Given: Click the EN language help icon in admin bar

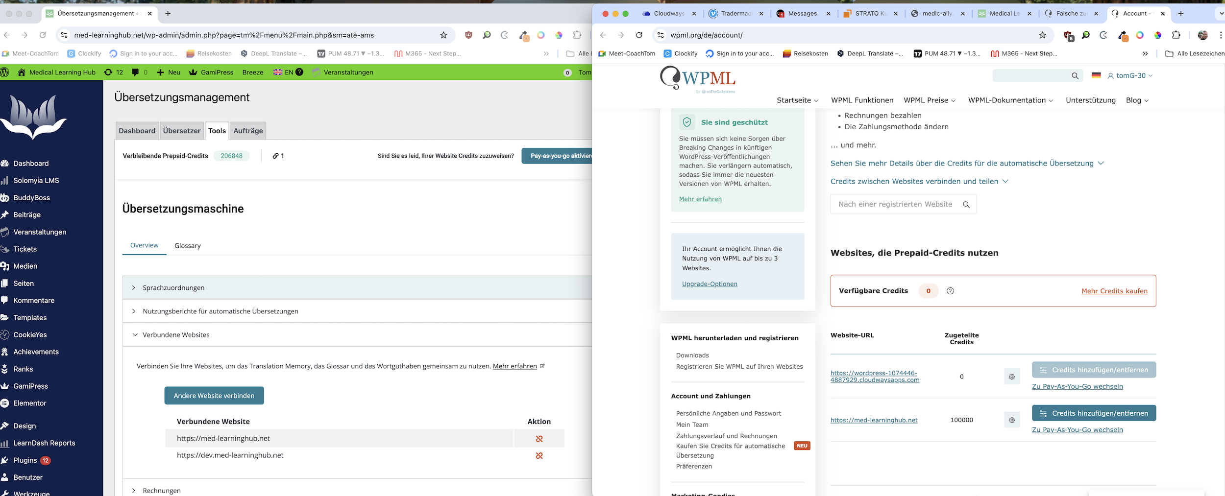Looking at the screenshot, I should [299, 72].
